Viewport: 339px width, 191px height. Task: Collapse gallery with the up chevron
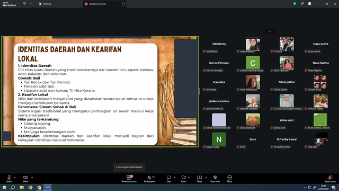click(x=270, y=31)
